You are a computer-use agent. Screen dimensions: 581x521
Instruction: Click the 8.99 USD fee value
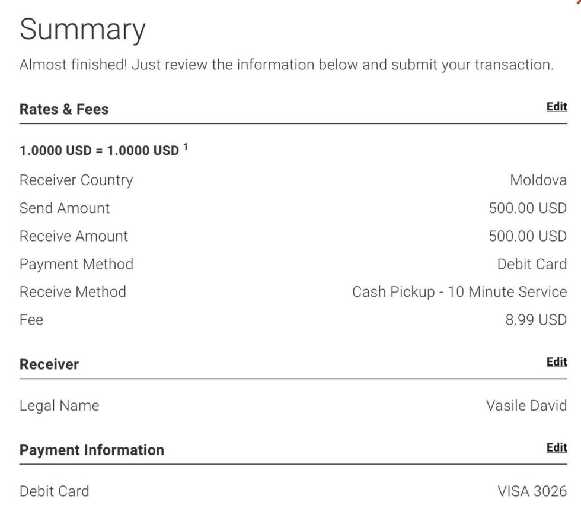pyautogui.click(x=535, y=320)
